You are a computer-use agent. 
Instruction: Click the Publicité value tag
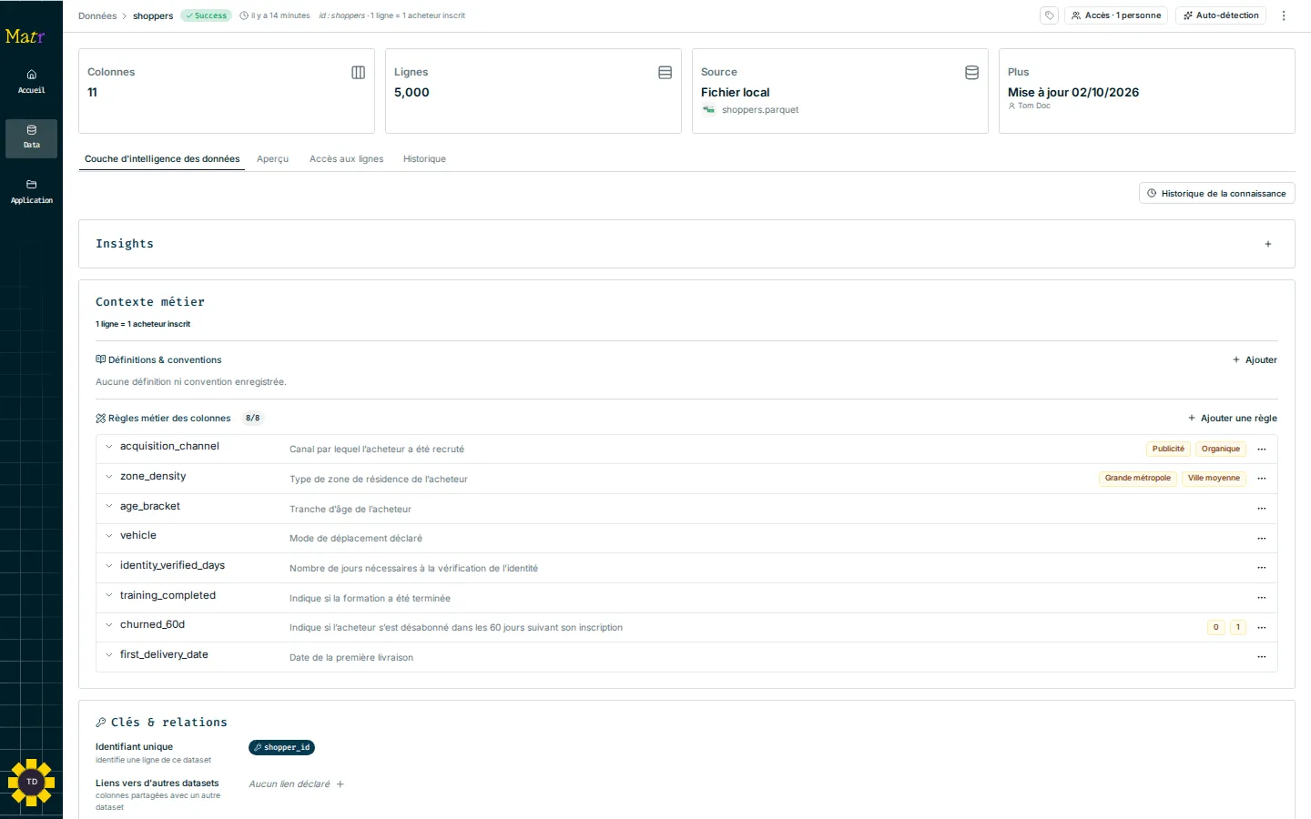coord(1168,450)
